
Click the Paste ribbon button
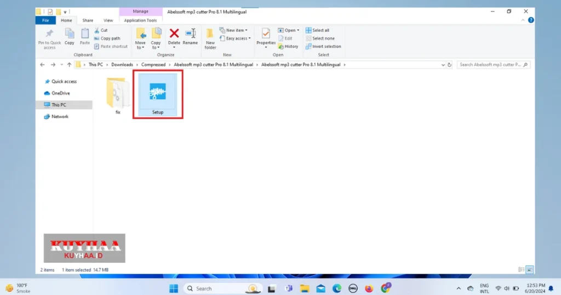pos(85,37)
